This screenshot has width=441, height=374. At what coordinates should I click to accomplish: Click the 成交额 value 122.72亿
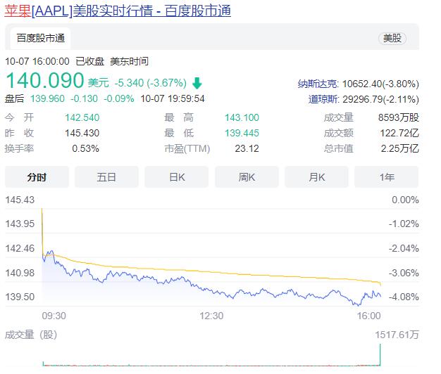399,133
